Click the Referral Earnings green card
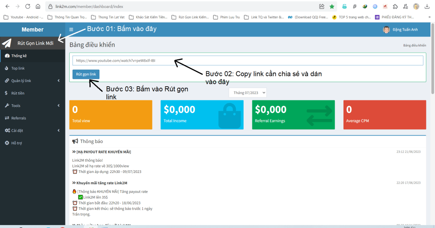 (293, 115)
